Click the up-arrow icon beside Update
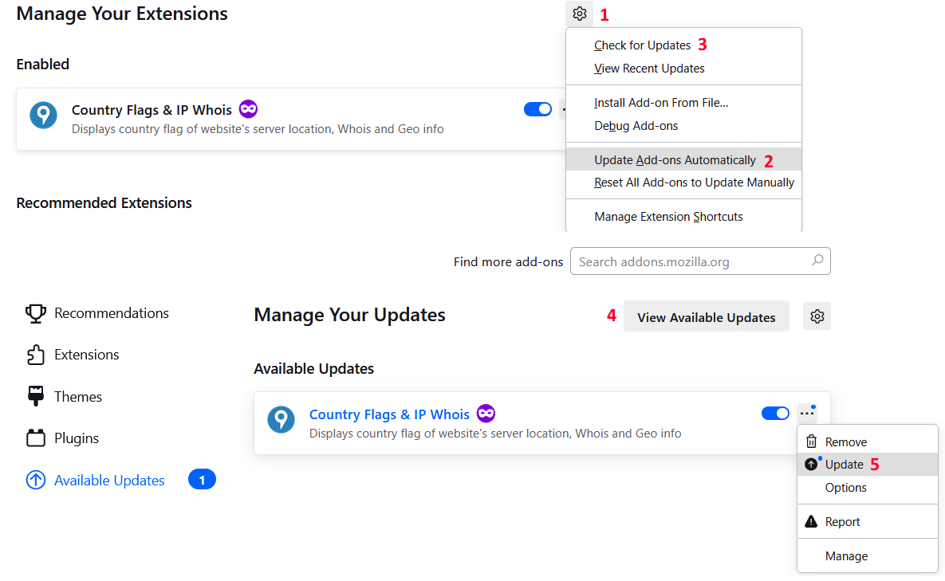The height and width of the screenshot is (581, 945). [x=811, y=464]
